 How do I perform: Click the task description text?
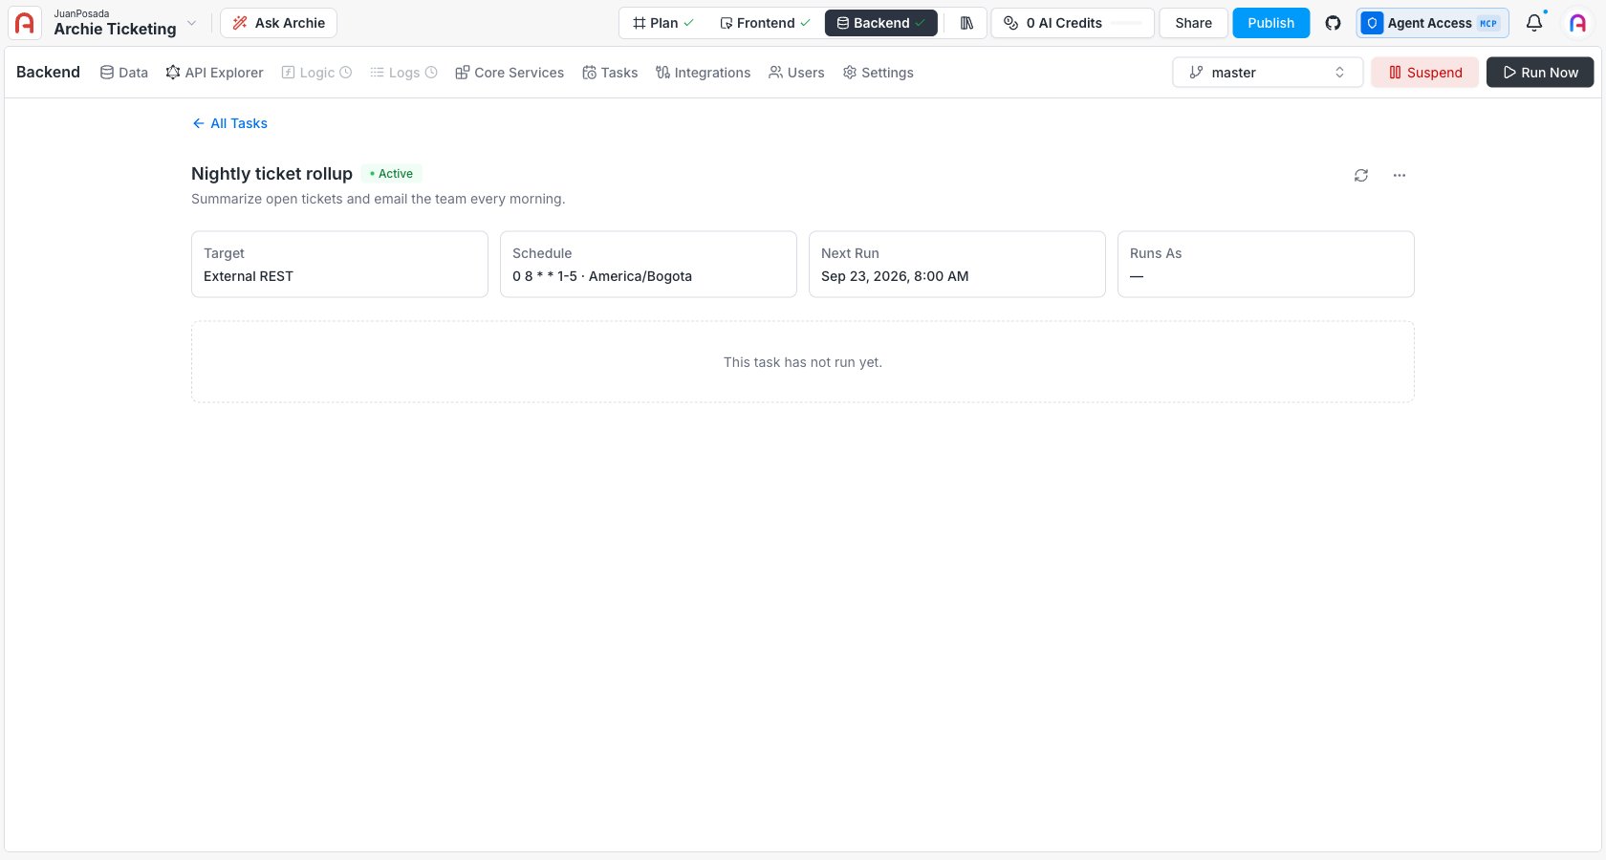tap(378, 199)
